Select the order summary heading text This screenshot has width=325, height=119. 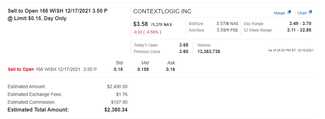(57, 15)
